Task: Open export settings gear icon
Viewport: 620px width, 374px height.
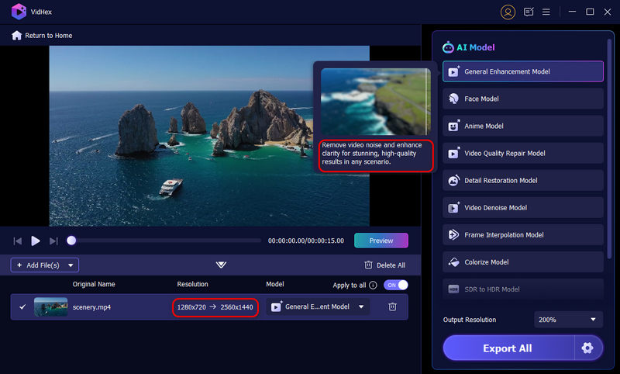Action: (x=587, y=348)
